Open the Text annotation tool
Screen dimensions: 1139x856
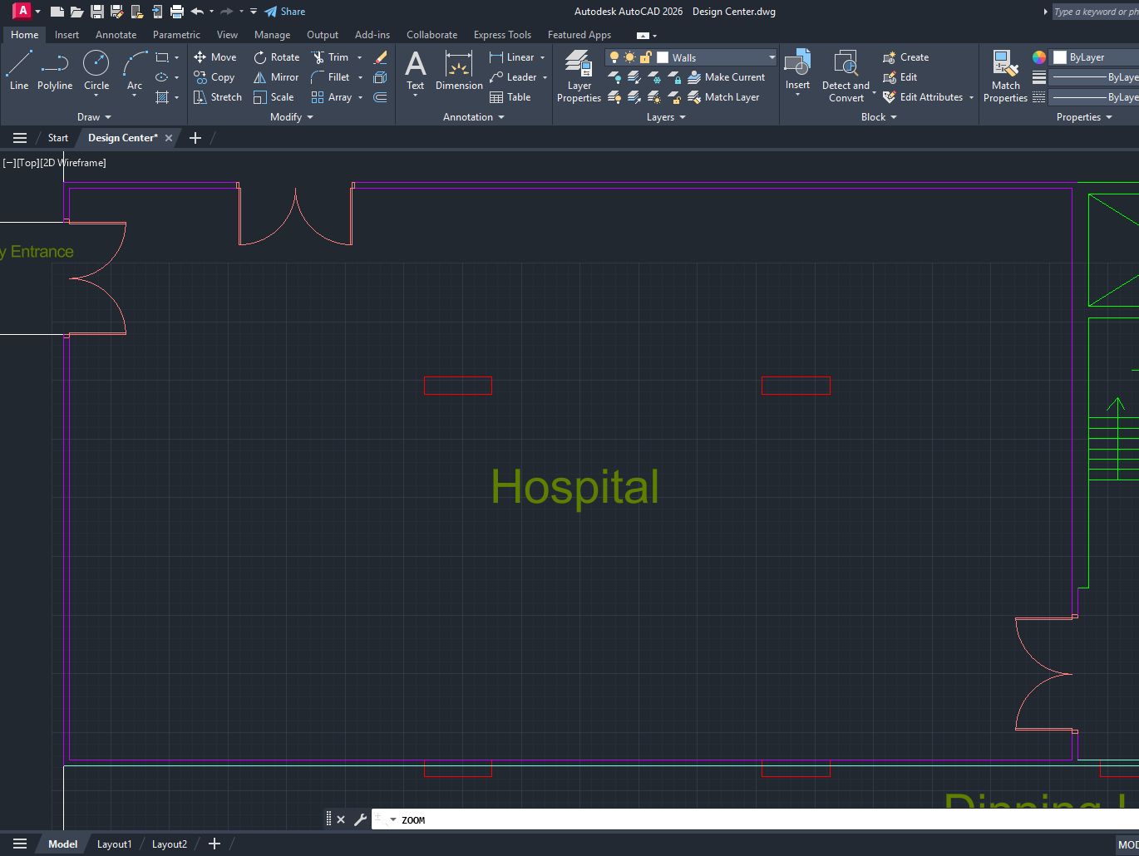415,70
